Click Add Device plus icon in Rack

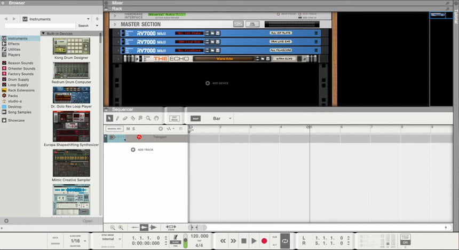[x=208, y=83]
